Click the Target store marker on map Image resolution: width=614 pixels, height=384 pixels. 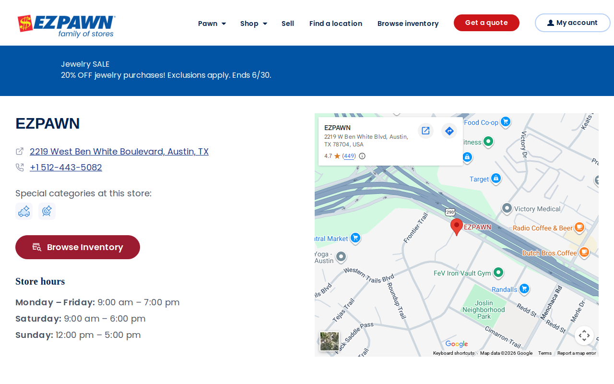(496, 179)
